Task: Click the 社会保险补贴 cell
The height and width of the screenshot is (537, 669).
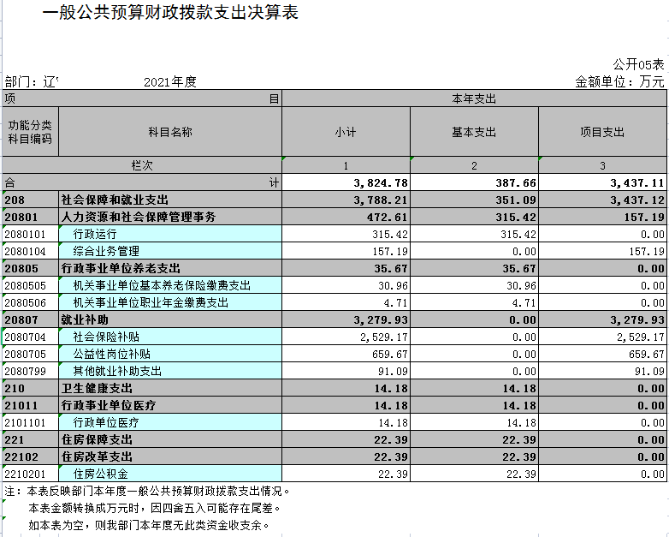Action: pos(170,337)
